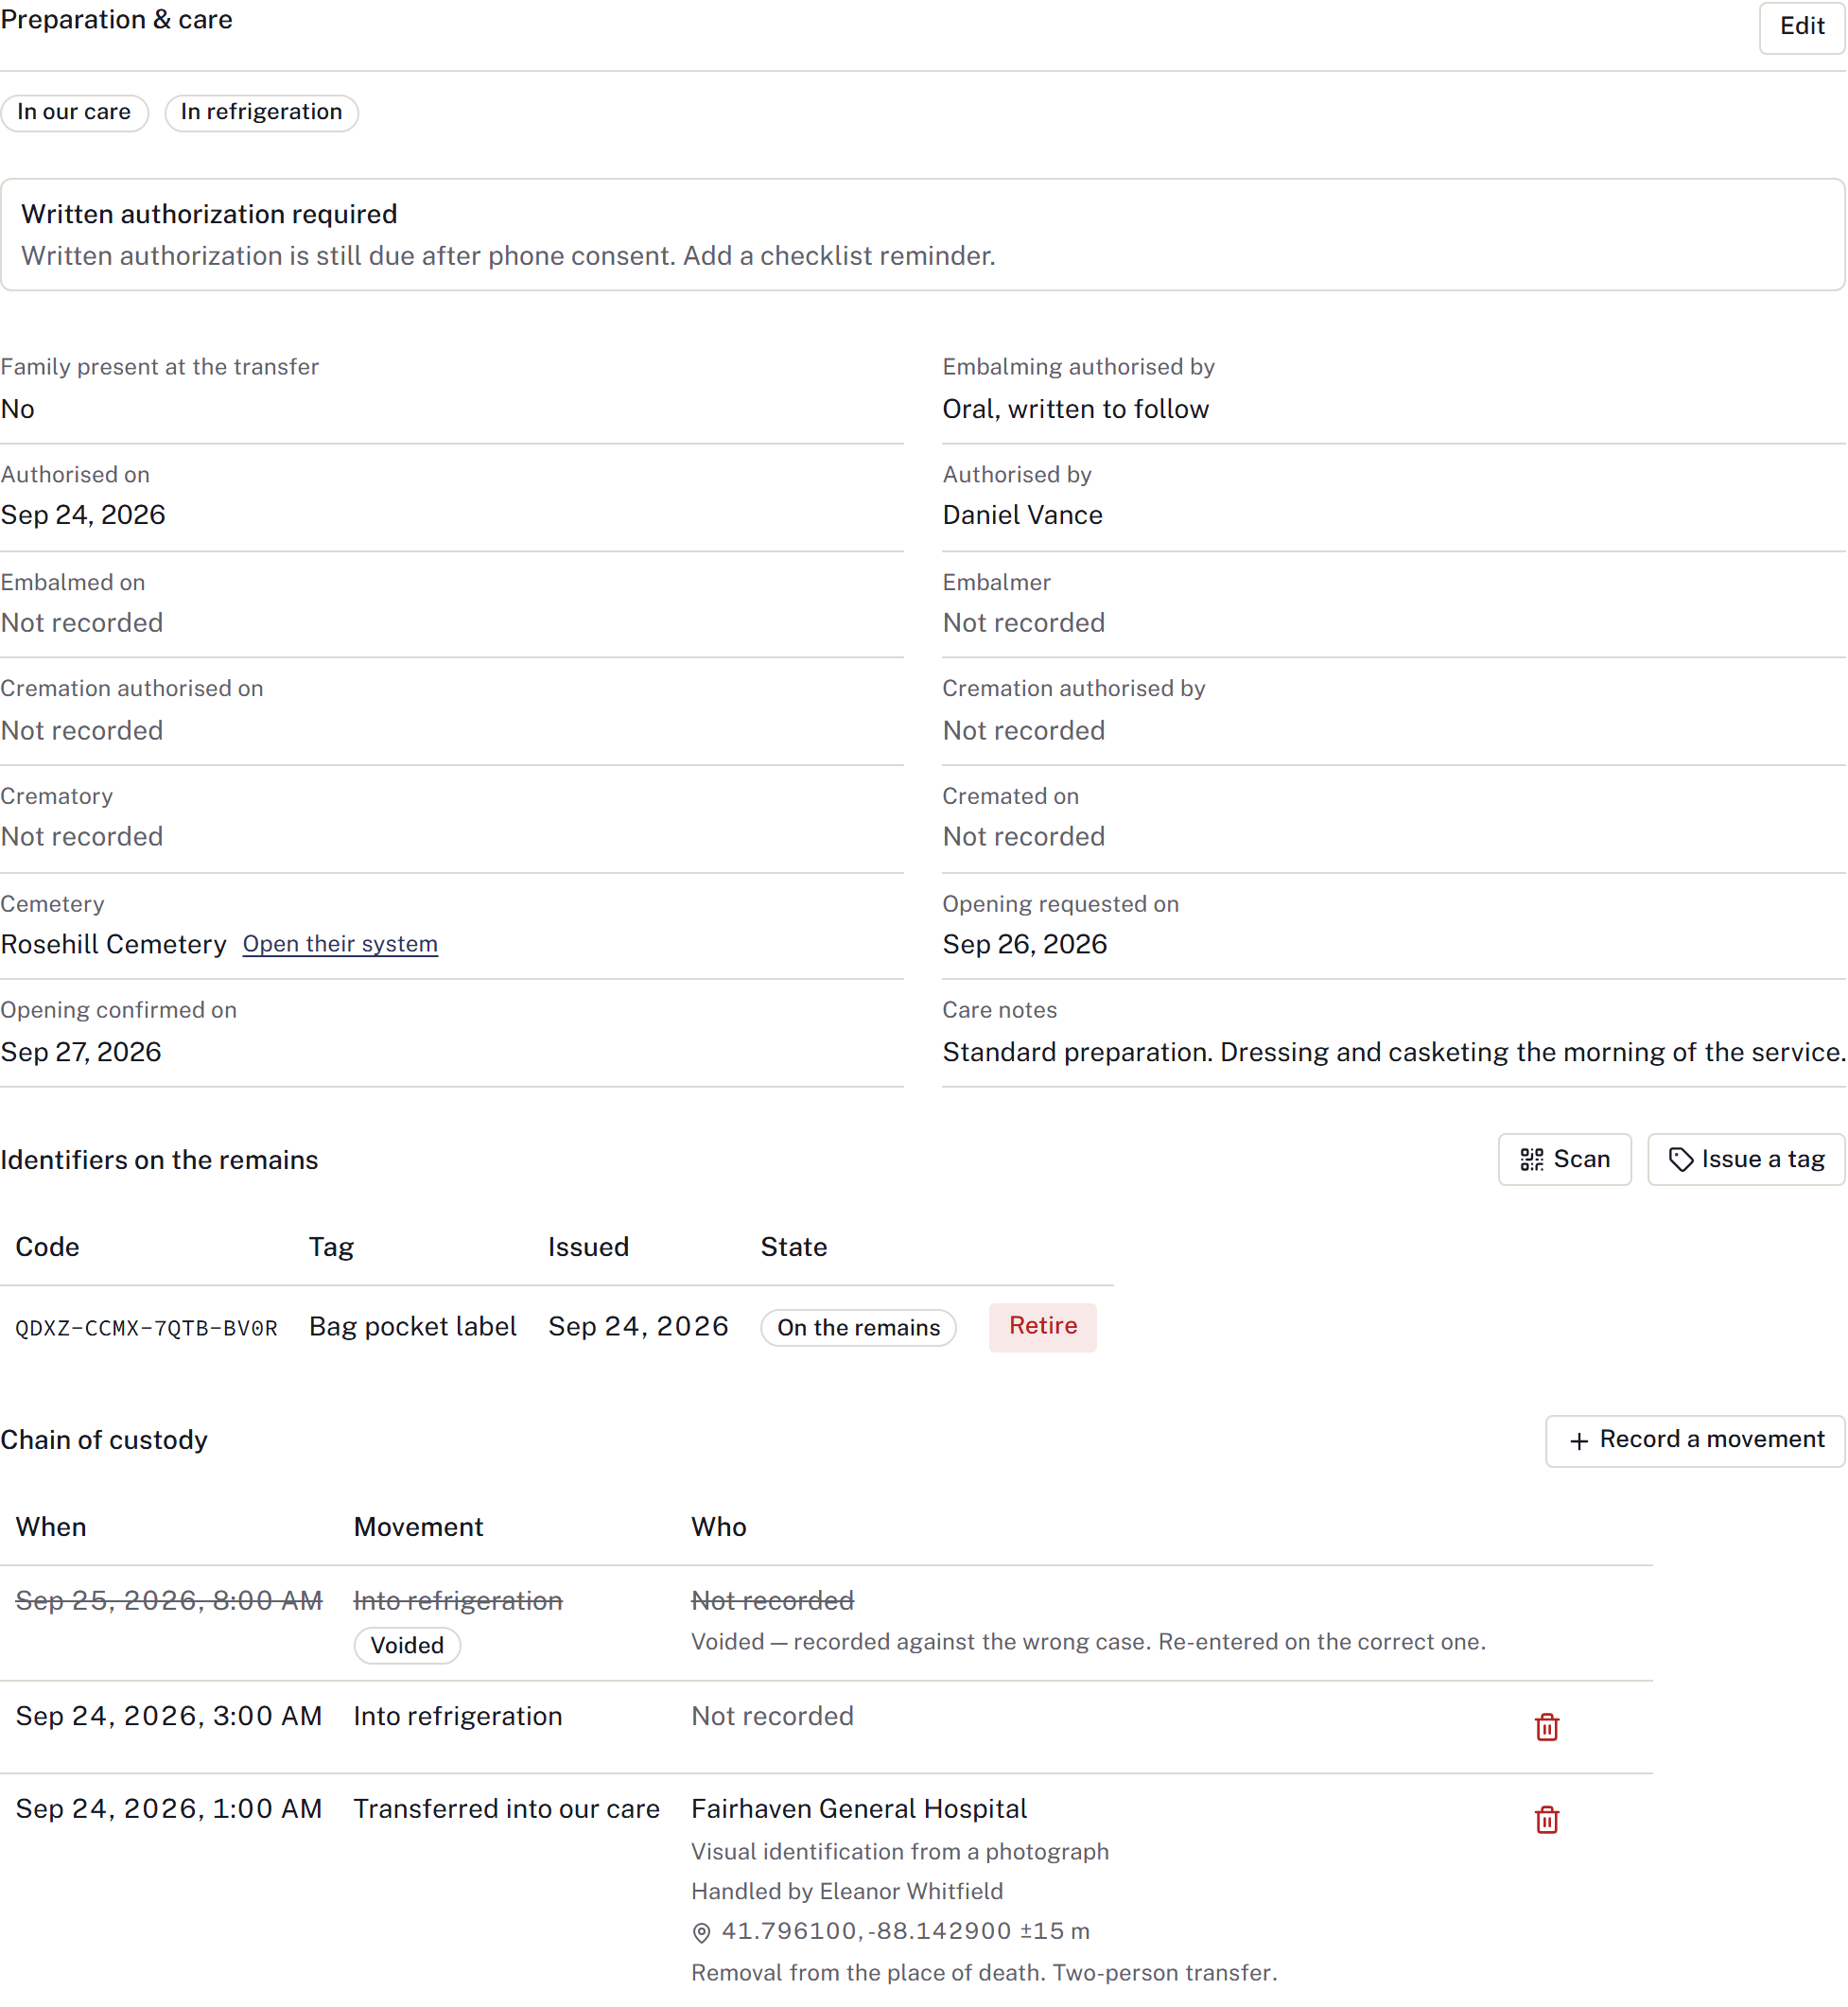Click the State column header

pos(794,1247)
